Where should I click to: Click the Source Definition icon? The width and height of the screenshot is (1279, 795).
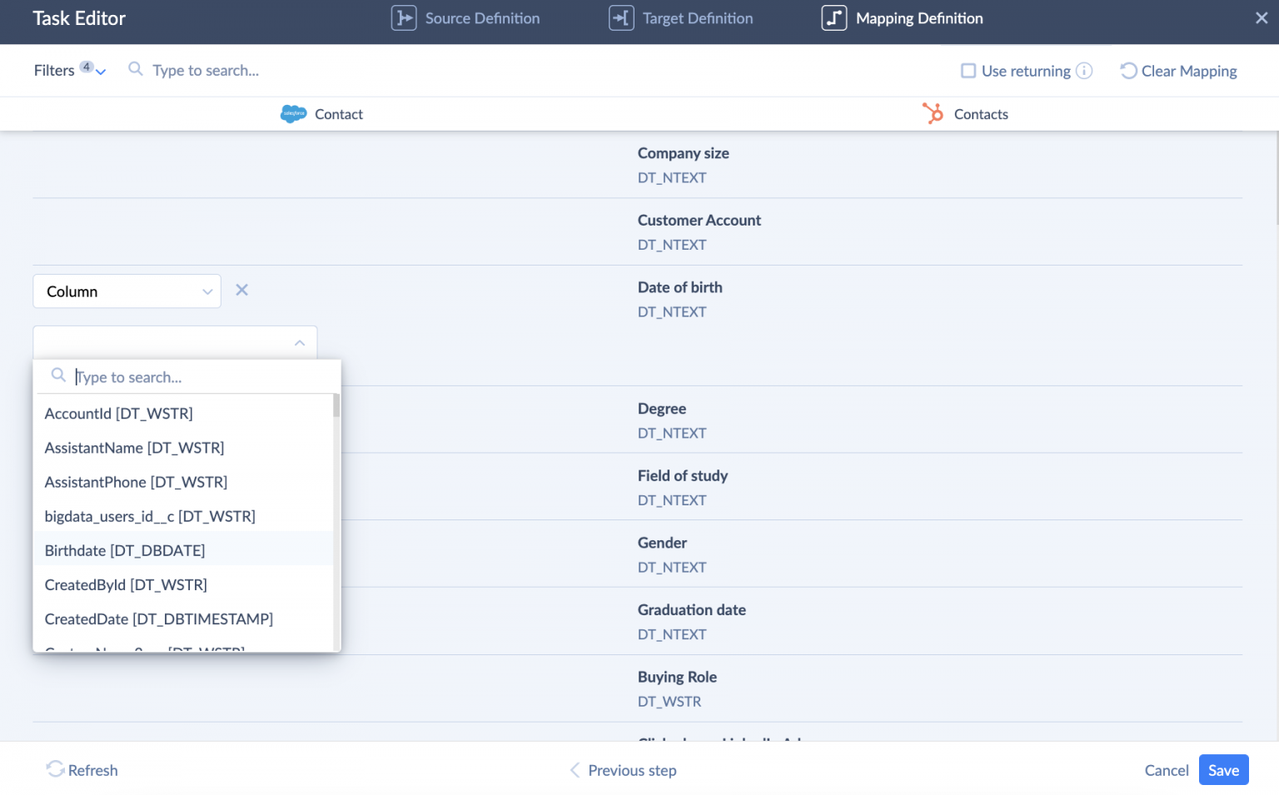pyautogui.click(x=404, y=17)
